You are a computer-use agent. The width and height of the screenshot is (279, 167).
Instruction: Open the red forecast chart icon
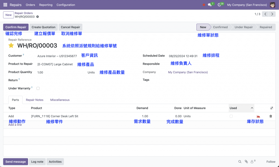coord(258,116)
